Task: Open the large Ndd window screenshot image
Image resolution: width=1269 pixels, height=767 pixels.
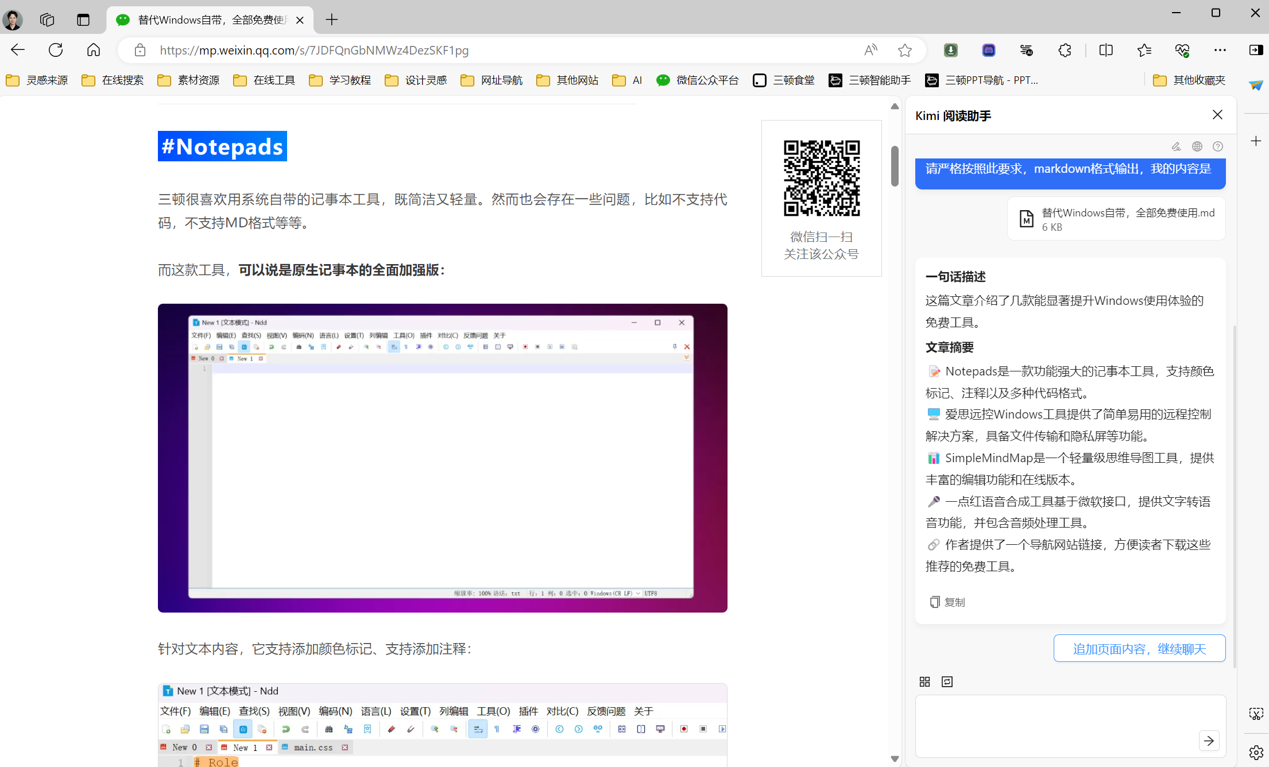Action: point(443,458)
